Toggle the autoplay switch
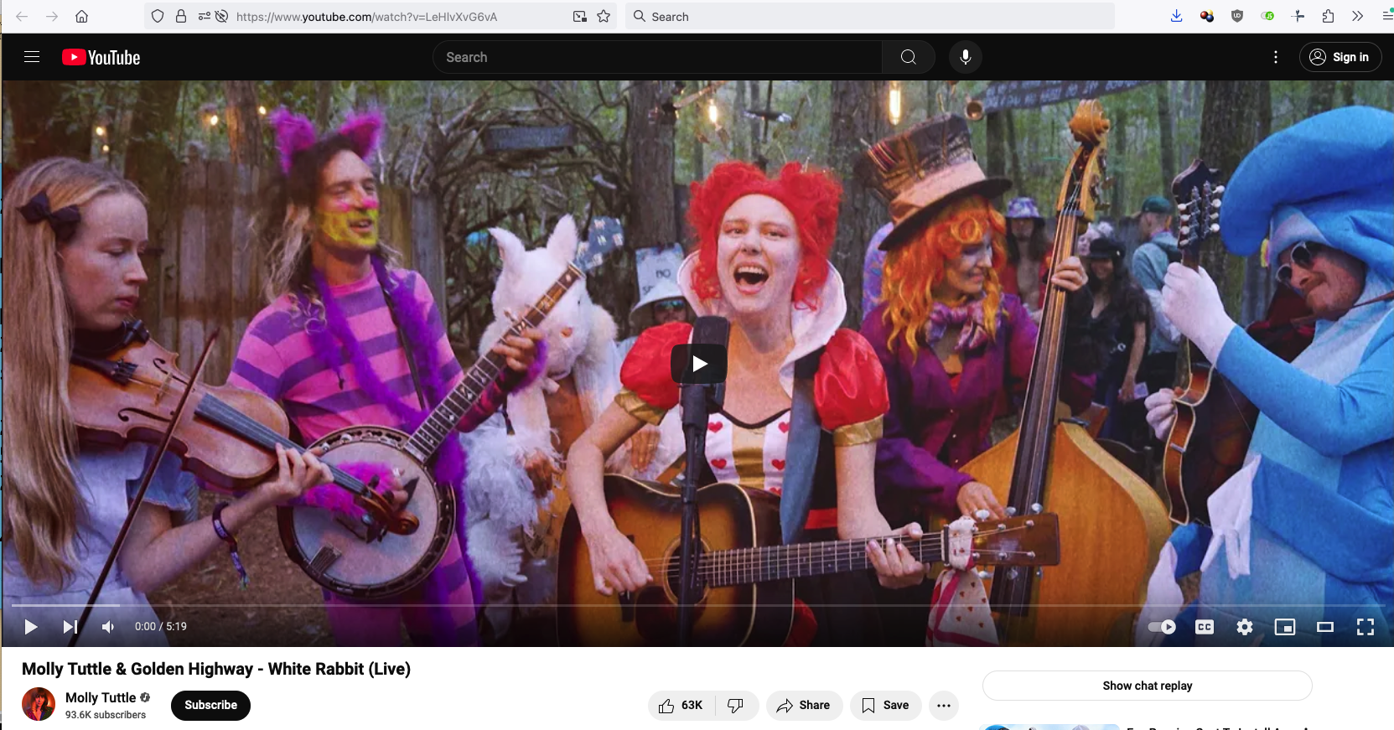The height and width of the screenshot is (730, 1394). pyautogui.click(x=1162, y=627)
